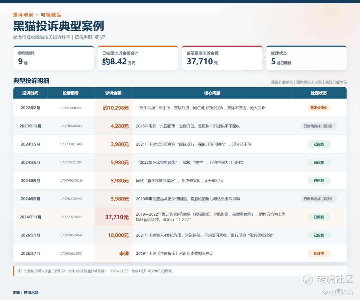The image size is (360, 300).
Task: Select complaint number 17392852068
Action: click(71, 235)
